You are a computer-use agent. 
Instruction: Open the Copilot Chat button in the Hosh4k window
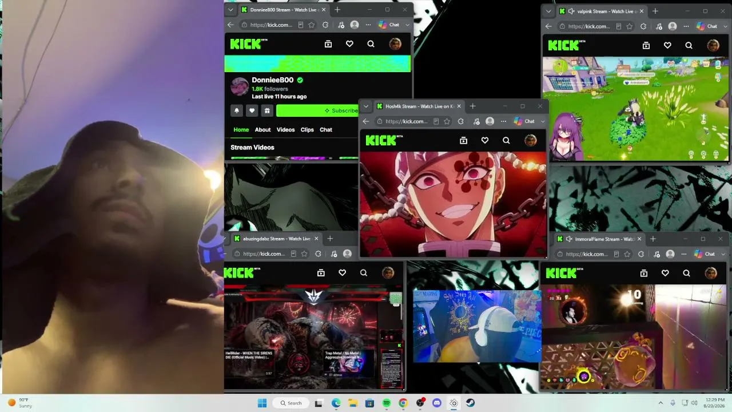(x=524, y=121)
